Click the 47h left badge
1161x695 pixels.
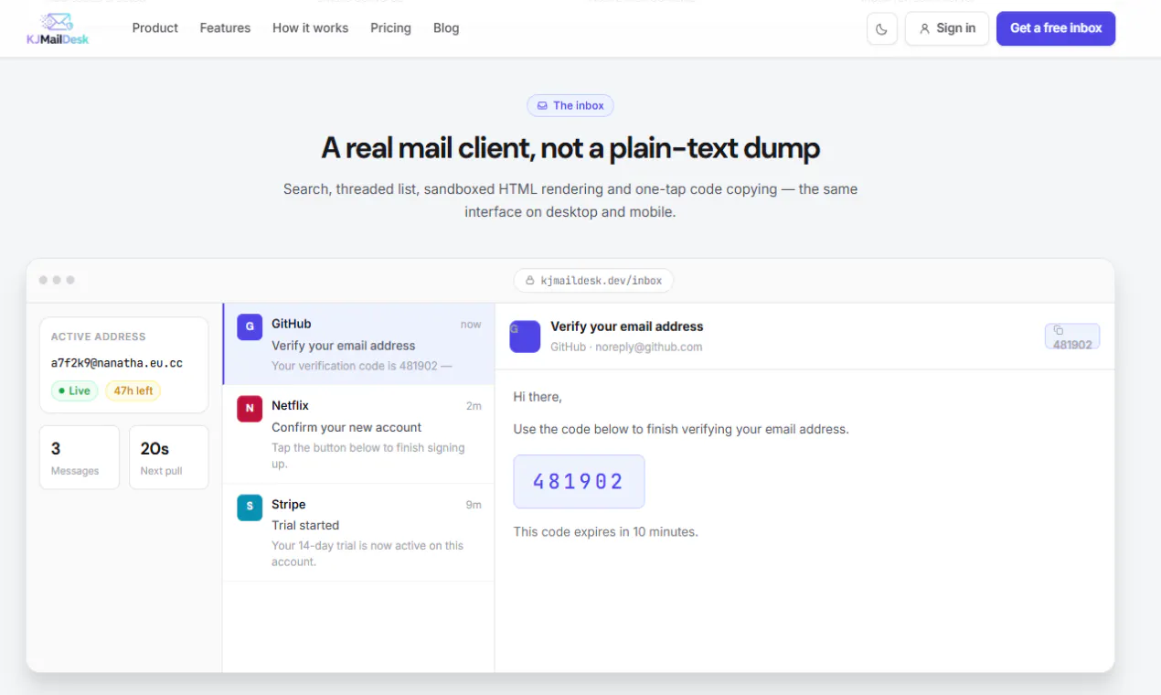pyautogui.click(x=133, y=390)
